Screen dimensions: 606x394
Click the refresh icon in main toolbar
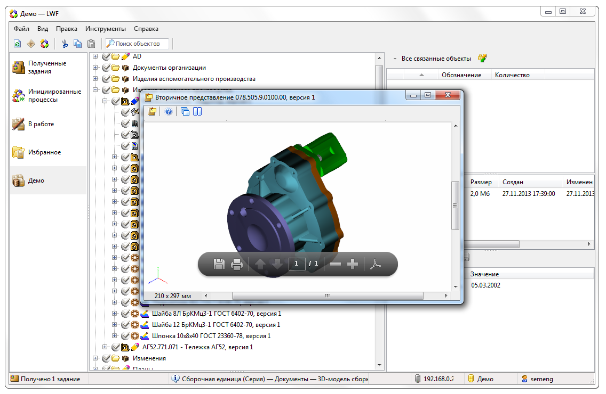tap(18, 44)
